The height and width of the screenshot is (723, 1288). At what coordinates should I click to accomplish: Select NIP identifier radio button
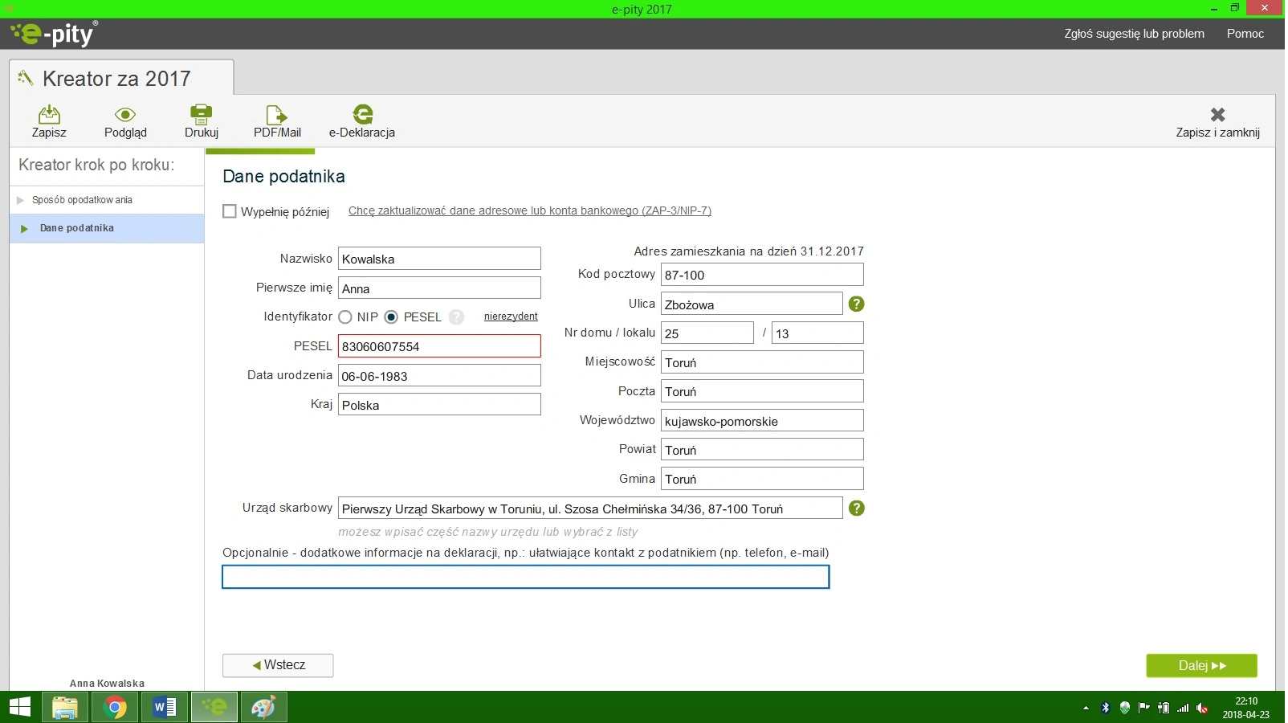(x=345, y=317)
